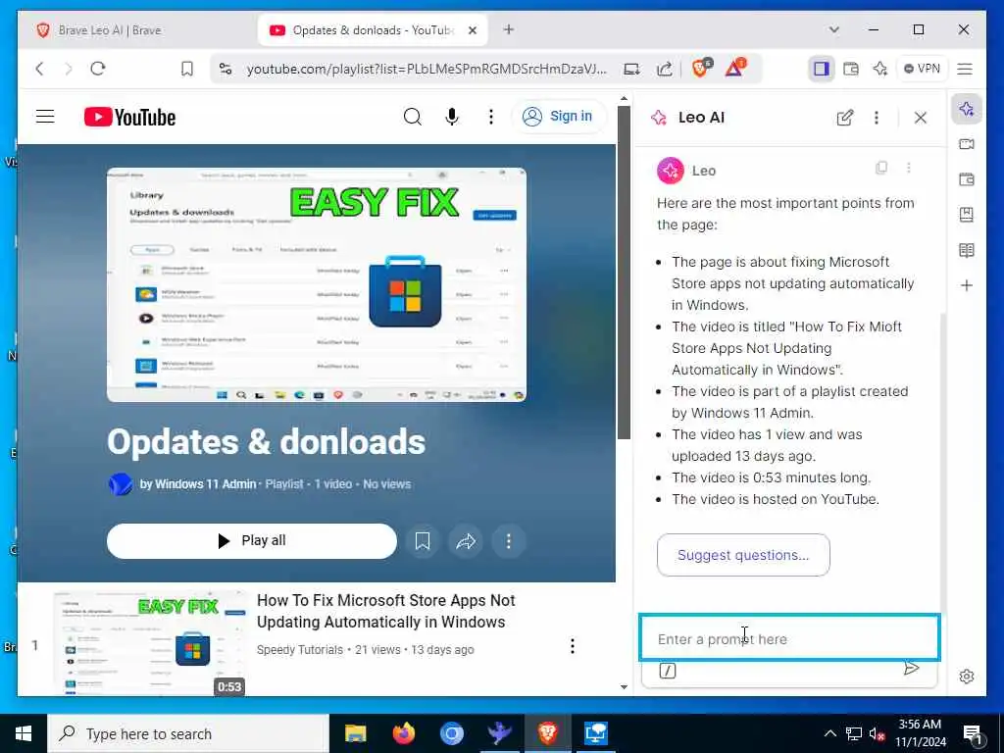Screen dimensions: 1004x753
Task: Open YouTube settings three-dot menu
Action: [491, 117]
